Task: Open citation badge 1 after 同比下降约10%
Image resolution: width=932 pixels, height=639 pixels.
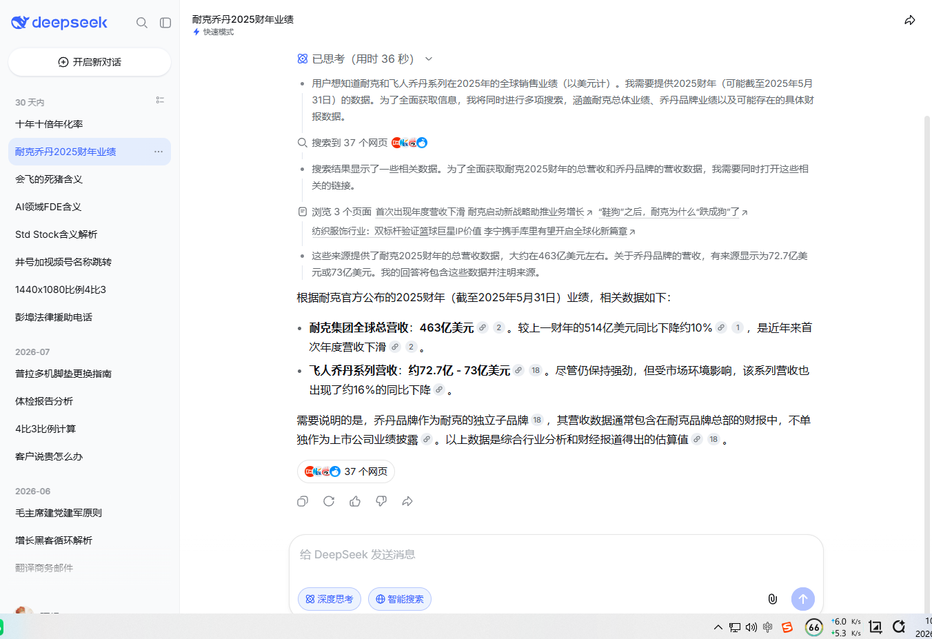Action: tap(738, 327)
